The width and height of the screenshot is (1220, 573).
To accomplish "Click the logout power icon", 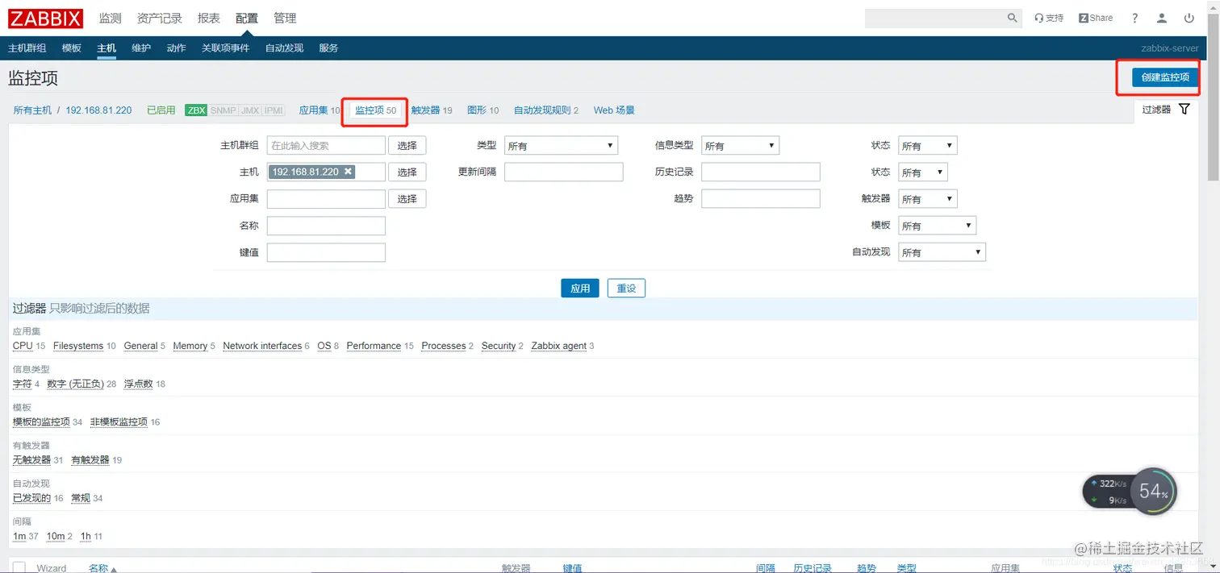I will pyautogui.click(x=1189, y=18).
